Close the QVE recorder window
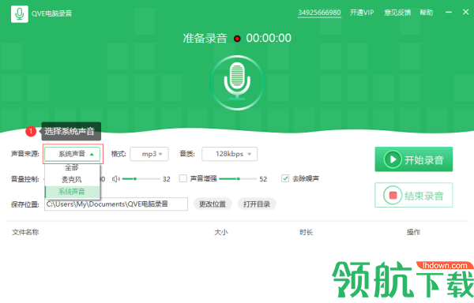Screen dimensions: 474x303 pos(465,12)
